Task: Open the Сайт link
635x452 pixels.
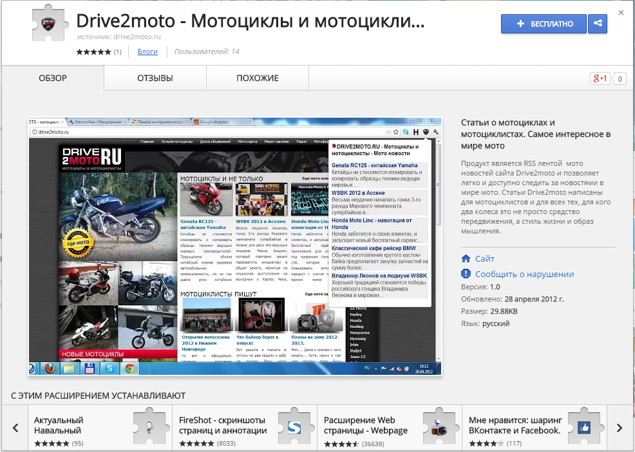Action: 485,258
